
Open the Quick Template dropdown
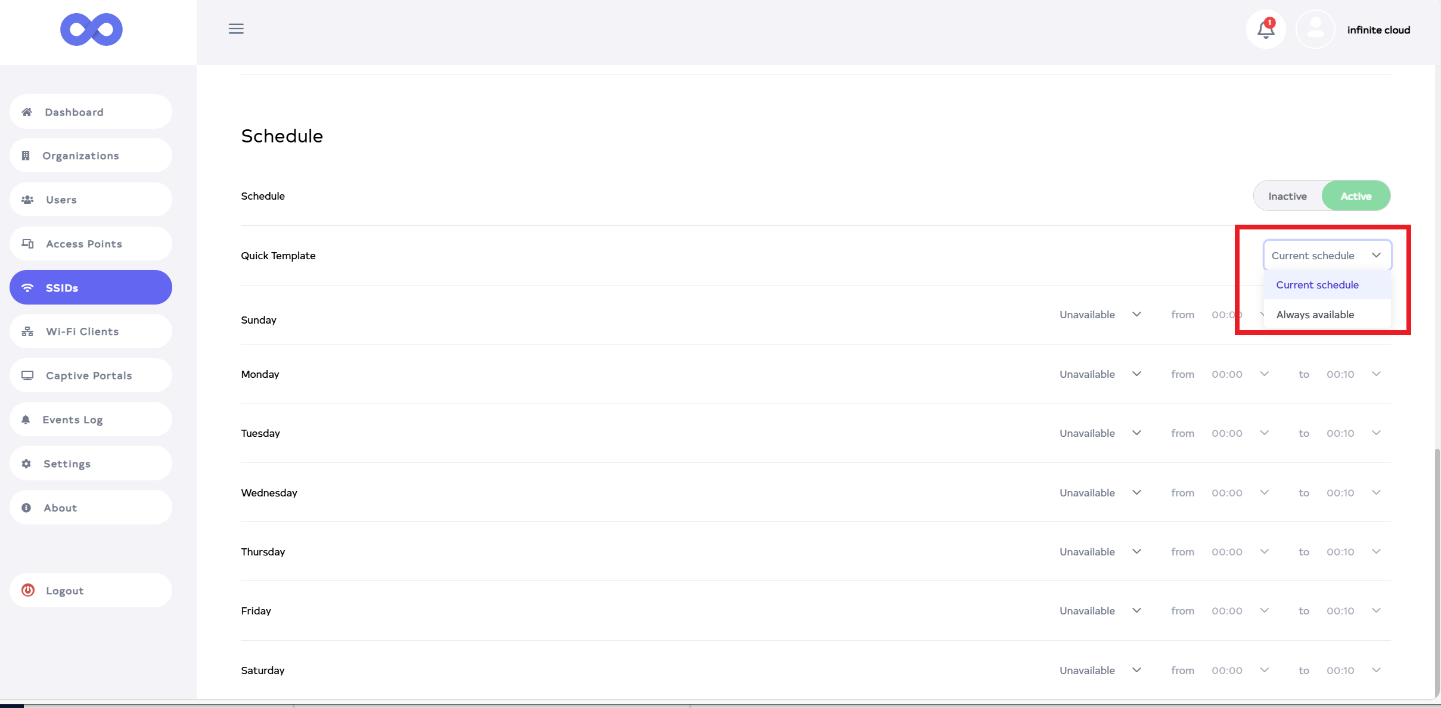tap(1327, 255)
